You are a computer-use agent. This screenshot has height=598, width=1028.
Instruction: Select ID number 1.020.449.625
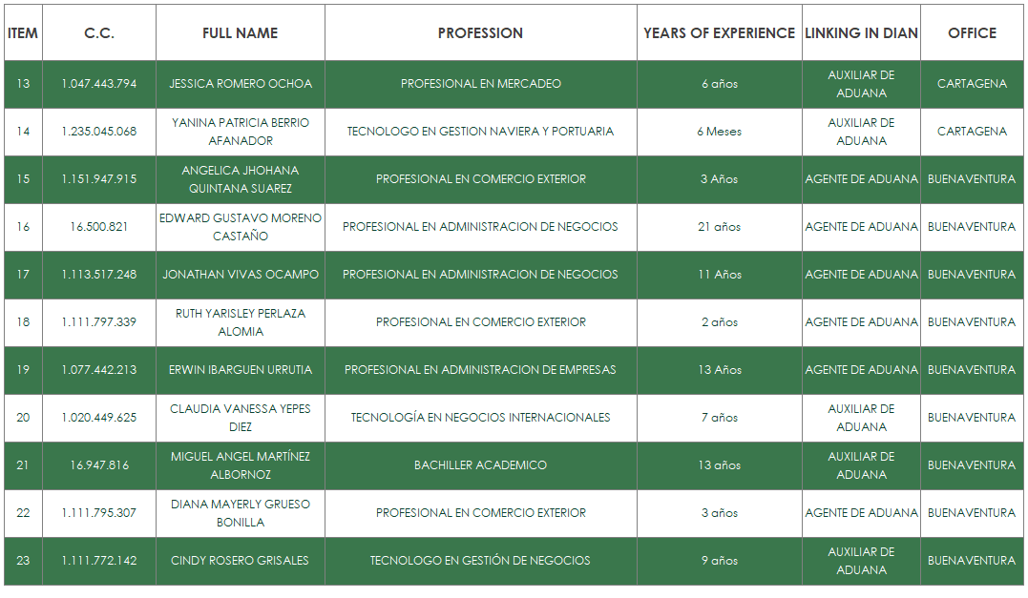(99, 418)
